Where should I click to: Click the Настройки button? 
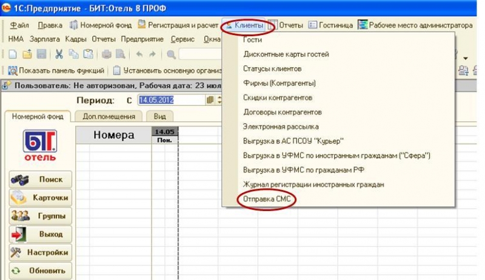[41, 253]
